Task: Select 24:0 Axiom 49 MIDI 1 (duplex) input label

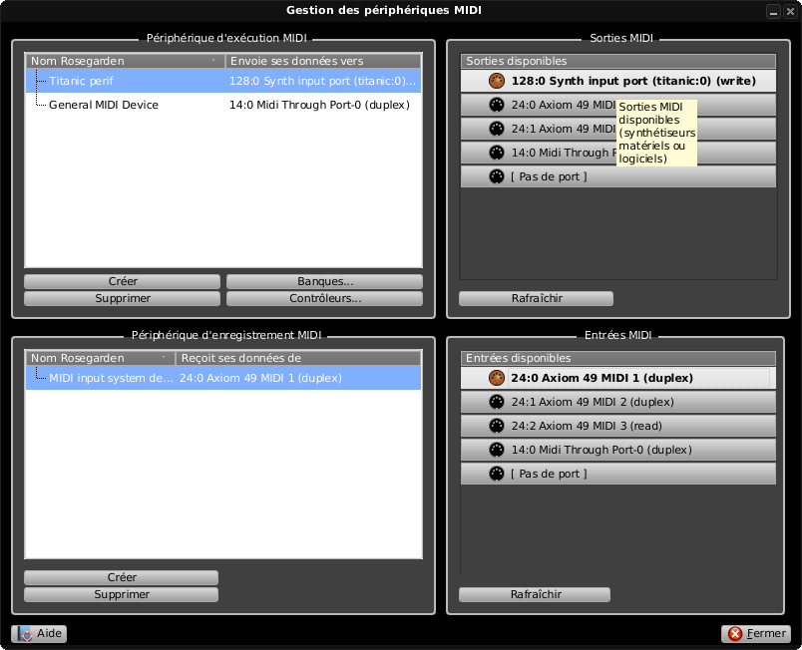Action: click(x=602, y=378)
